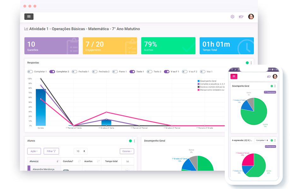Open the desktop user profile avatar
303x189 pixels.
click(251, 17)
